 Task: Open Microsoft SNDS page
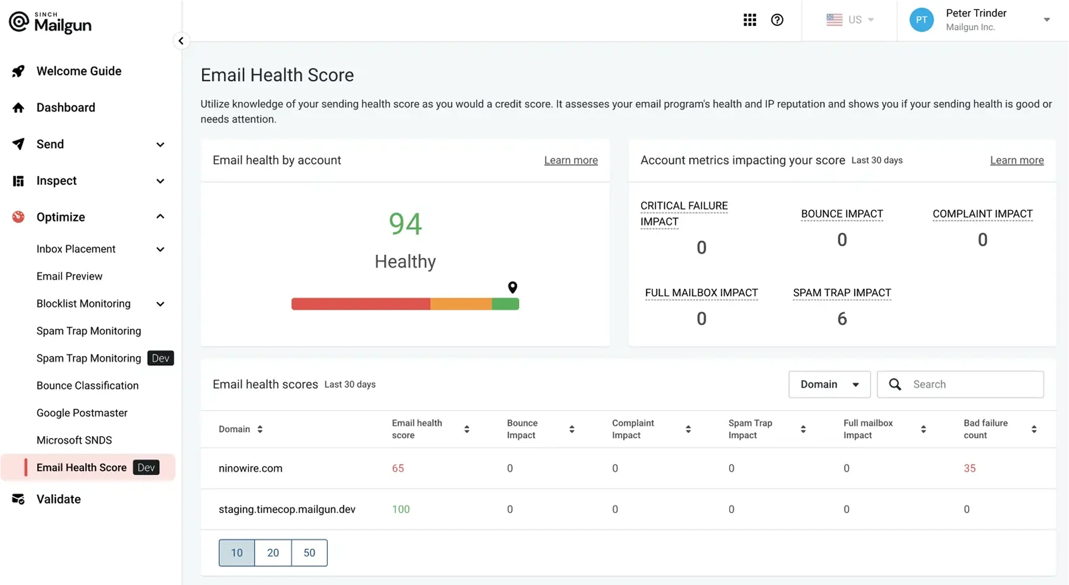(74, 440)
